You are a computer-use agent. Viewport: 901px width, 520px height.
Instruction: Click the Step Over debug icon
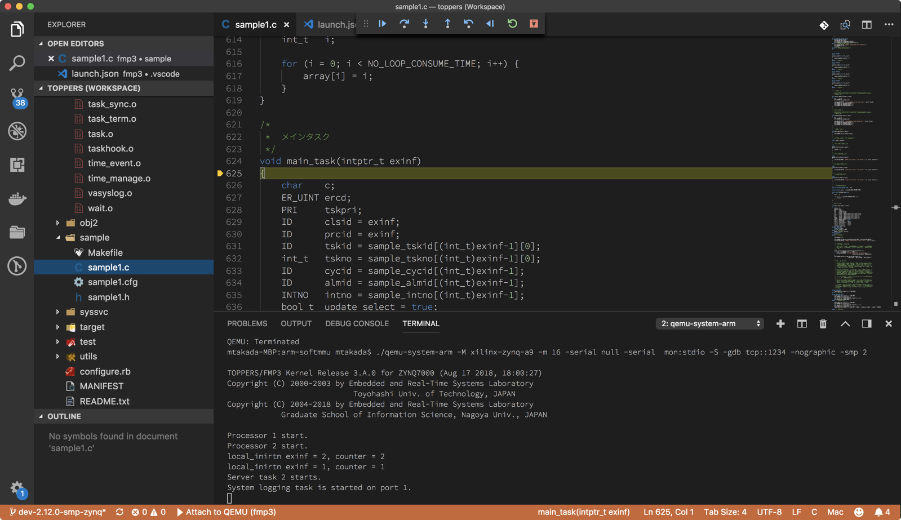[404, 24]
